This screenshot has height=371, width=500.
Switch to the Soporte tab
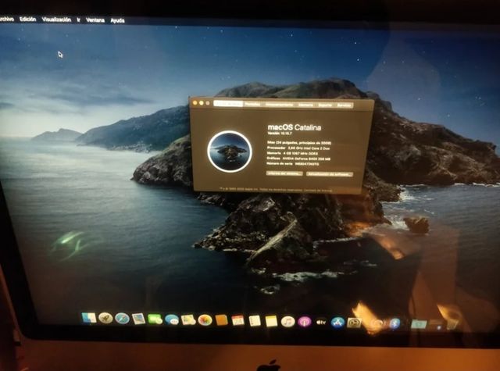point(325,105)
